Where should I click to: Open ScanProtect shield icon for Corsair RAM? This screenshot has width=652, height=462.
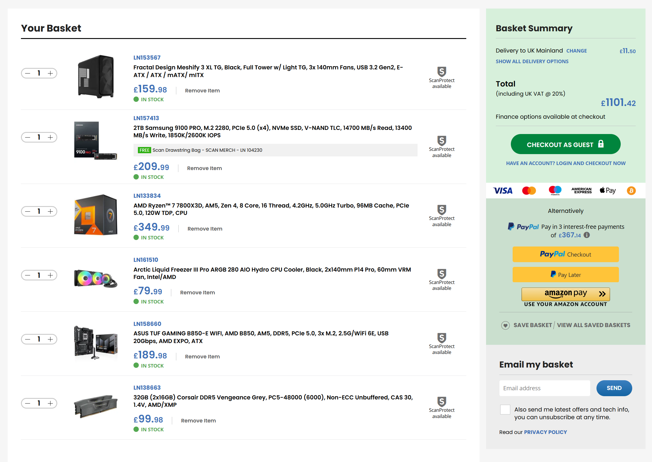[x=442, y=401]
